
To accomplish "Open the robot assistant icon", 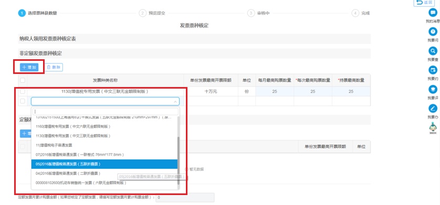I will (433, 128).
